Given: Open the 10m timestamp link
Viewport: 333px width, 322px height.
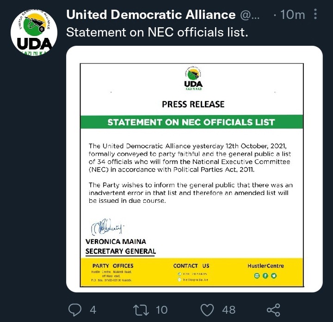Looking at the screenshot, I should 292,15.
